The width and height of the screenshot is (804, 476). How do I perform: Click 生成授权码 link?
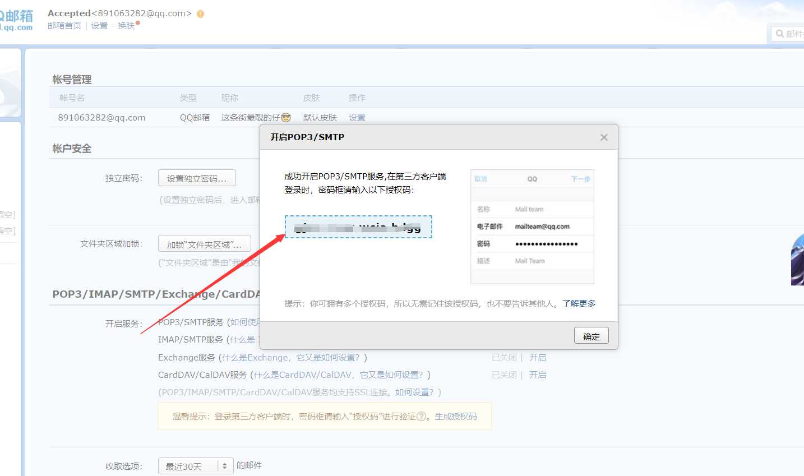[x=456, y=416]
